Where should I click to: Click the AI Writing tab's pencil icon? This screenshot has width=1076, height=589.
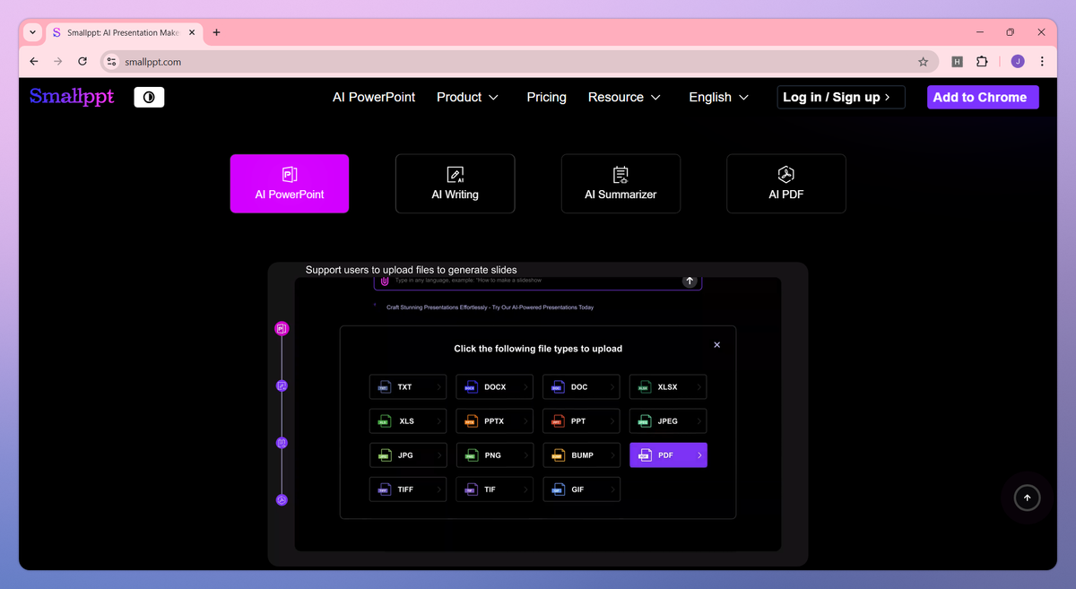[455, 175]
